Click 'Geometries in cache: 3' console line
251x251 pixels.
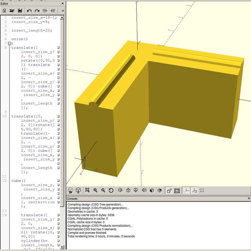[x=82, y=212]
